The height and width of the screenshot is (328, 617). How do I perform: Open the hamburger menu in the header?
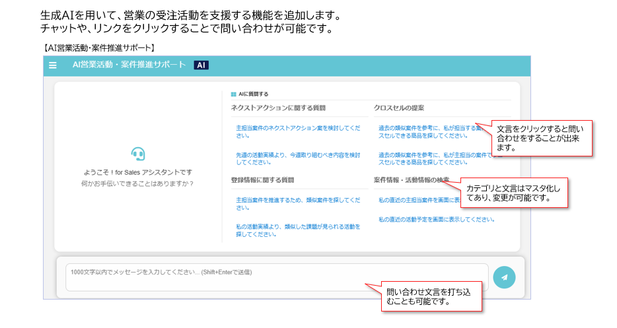coord(53,65)
